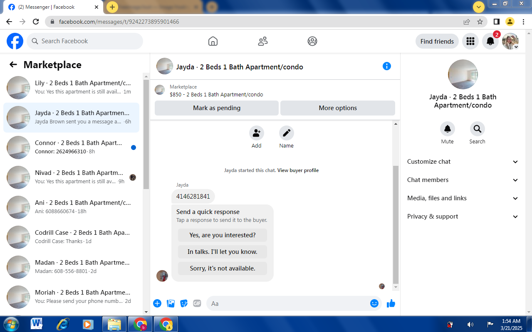Open Nivad apartment conversation

[72, 177]
